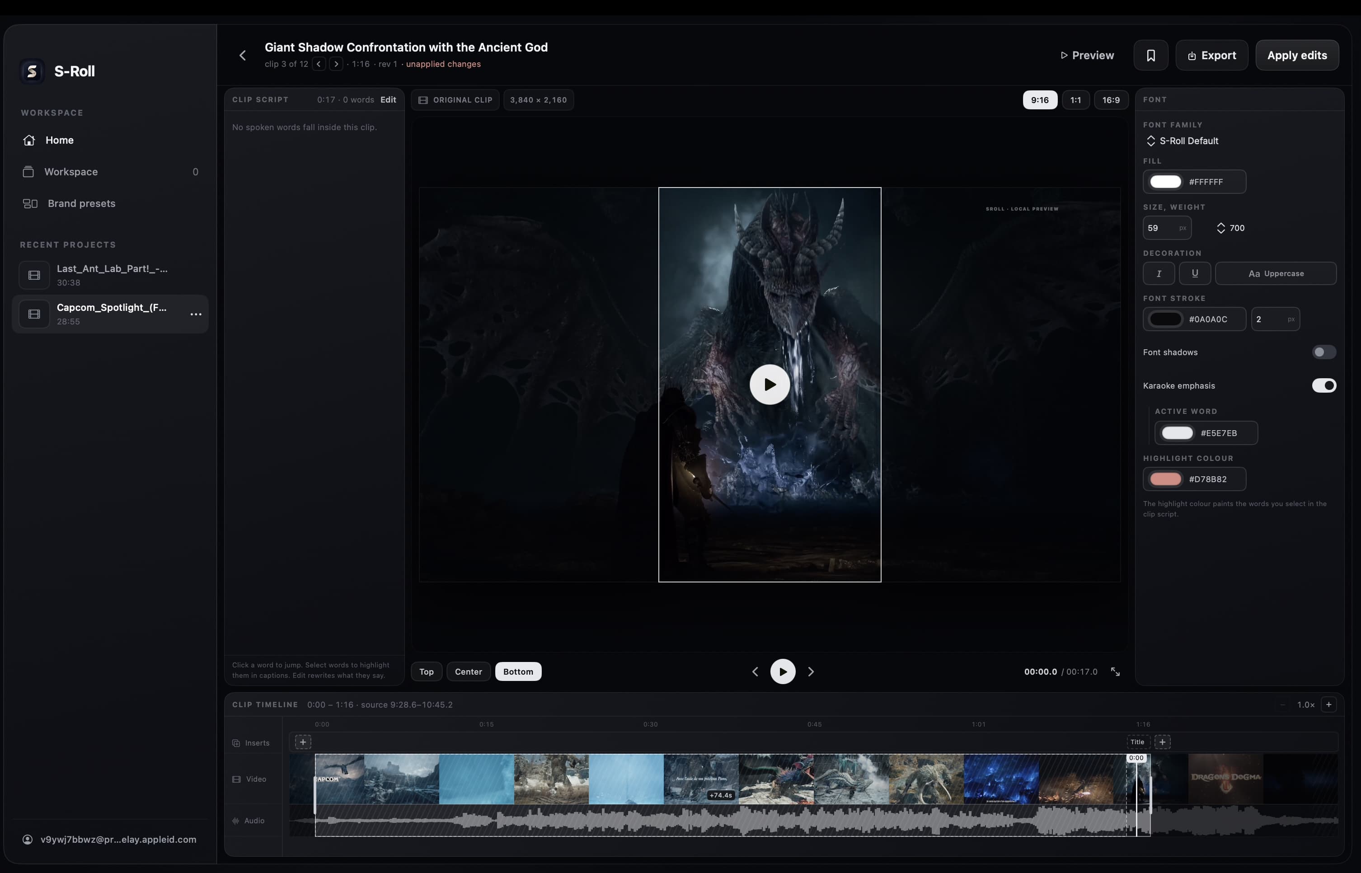Click the white Fill color swatch
The width and height of the screenshot is (1361, 873).
(x=1165, y=182)
